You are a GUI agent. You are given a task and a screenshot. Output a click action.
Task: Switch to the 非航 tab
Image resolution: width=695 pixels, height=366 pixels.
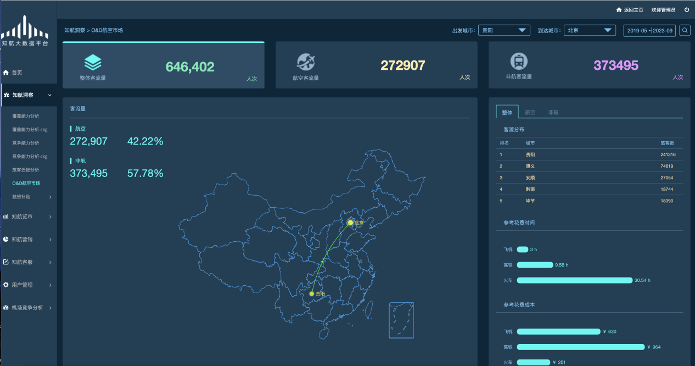click(x=553, y=112)
